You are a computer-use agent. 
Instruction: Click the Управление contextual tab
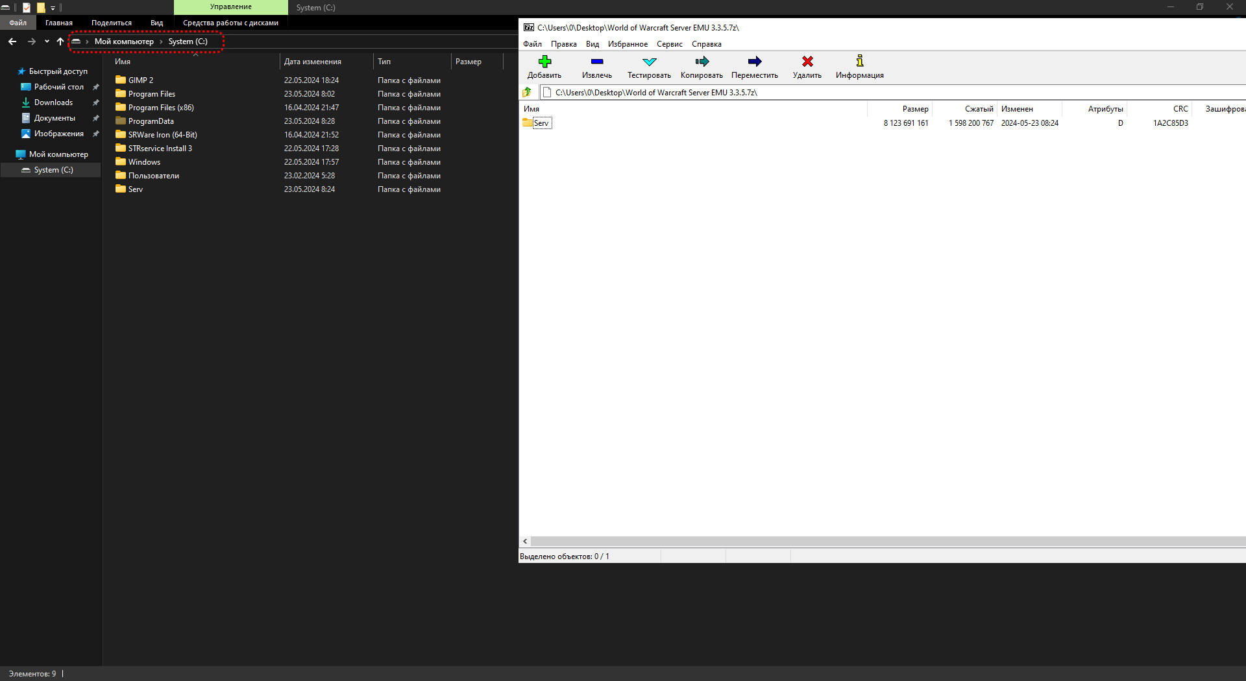231,7
